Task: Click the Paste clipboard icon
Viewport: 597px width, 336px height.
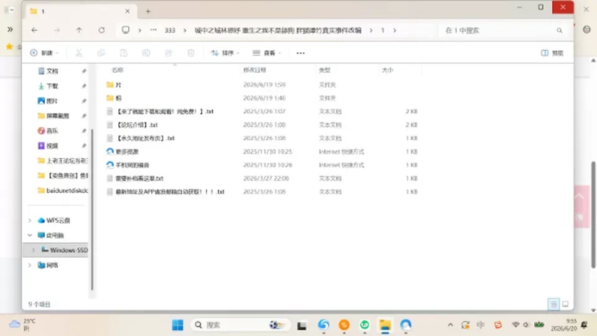Action: [123, 53]
